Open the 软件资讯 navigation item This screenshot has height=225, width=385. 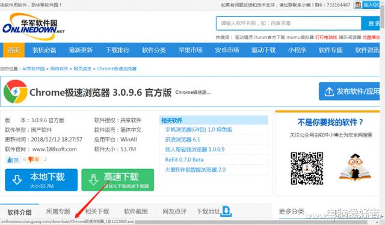pos(368,50)
